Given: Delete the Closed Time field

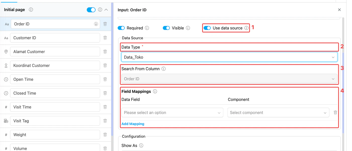Looking at the screenshot, I should (105, 93).
